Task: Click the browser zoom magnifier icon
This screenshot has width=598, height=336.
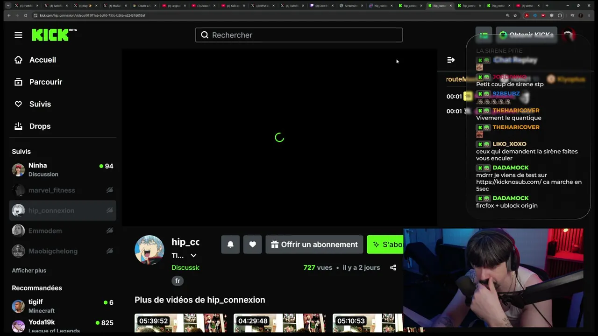Action: pyautogui.click(x=507, y=15)
